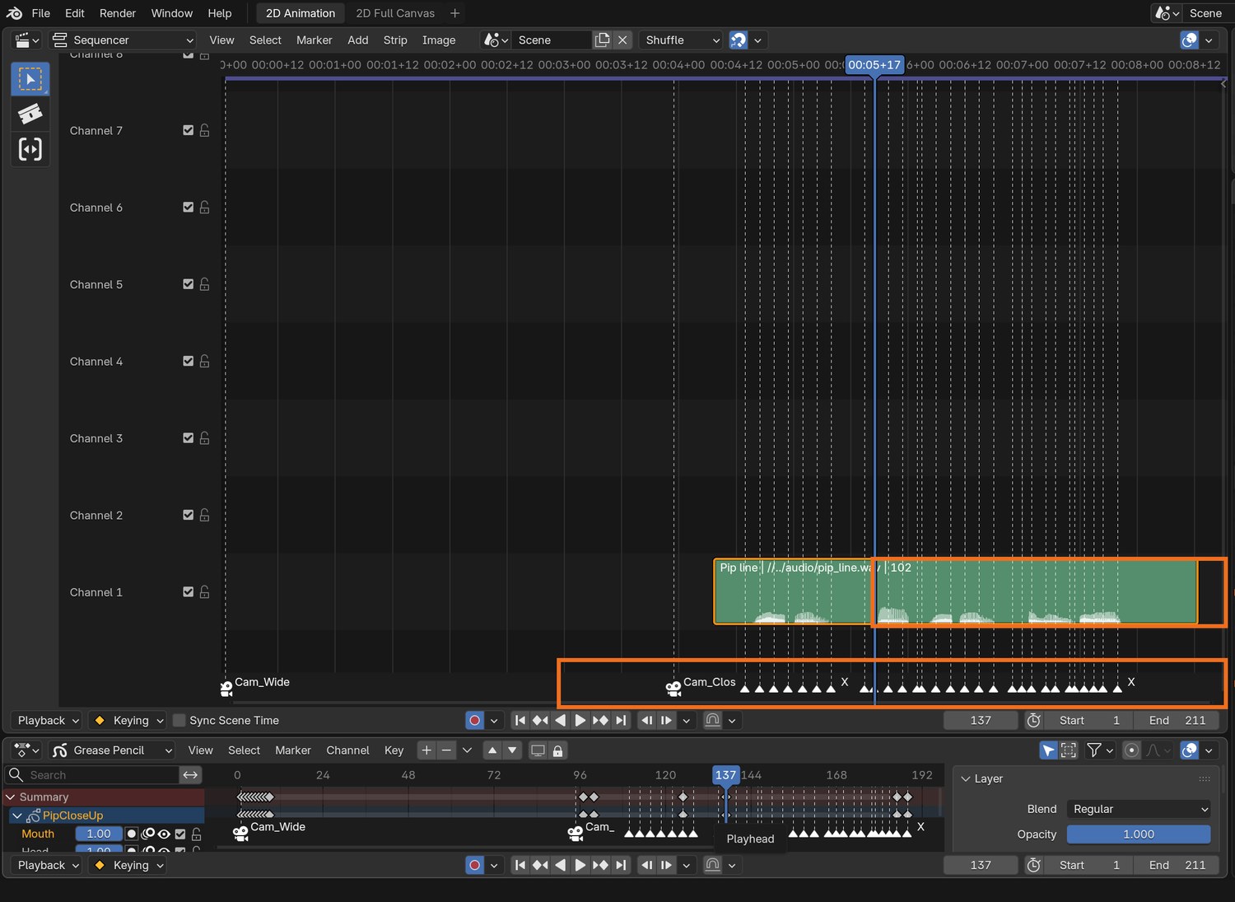Image resolution: width=1235 pixels, height=902 pixels.
Task: Move layer up arrow in Dope Sheet header
Action: (492, 750)
